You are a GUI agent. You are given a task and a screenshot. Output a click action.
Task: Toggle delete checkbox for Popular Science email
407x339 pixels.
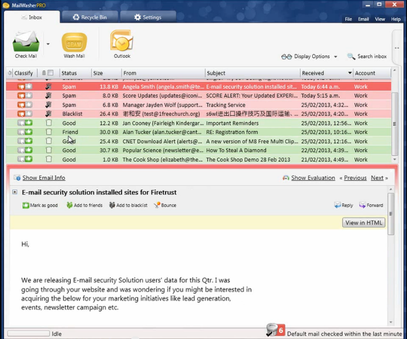coord(48,150)
